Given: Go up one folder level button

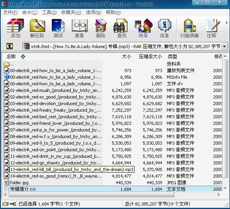Looking at the screenshot, I should pyautogui.click(x=10, y=46).
